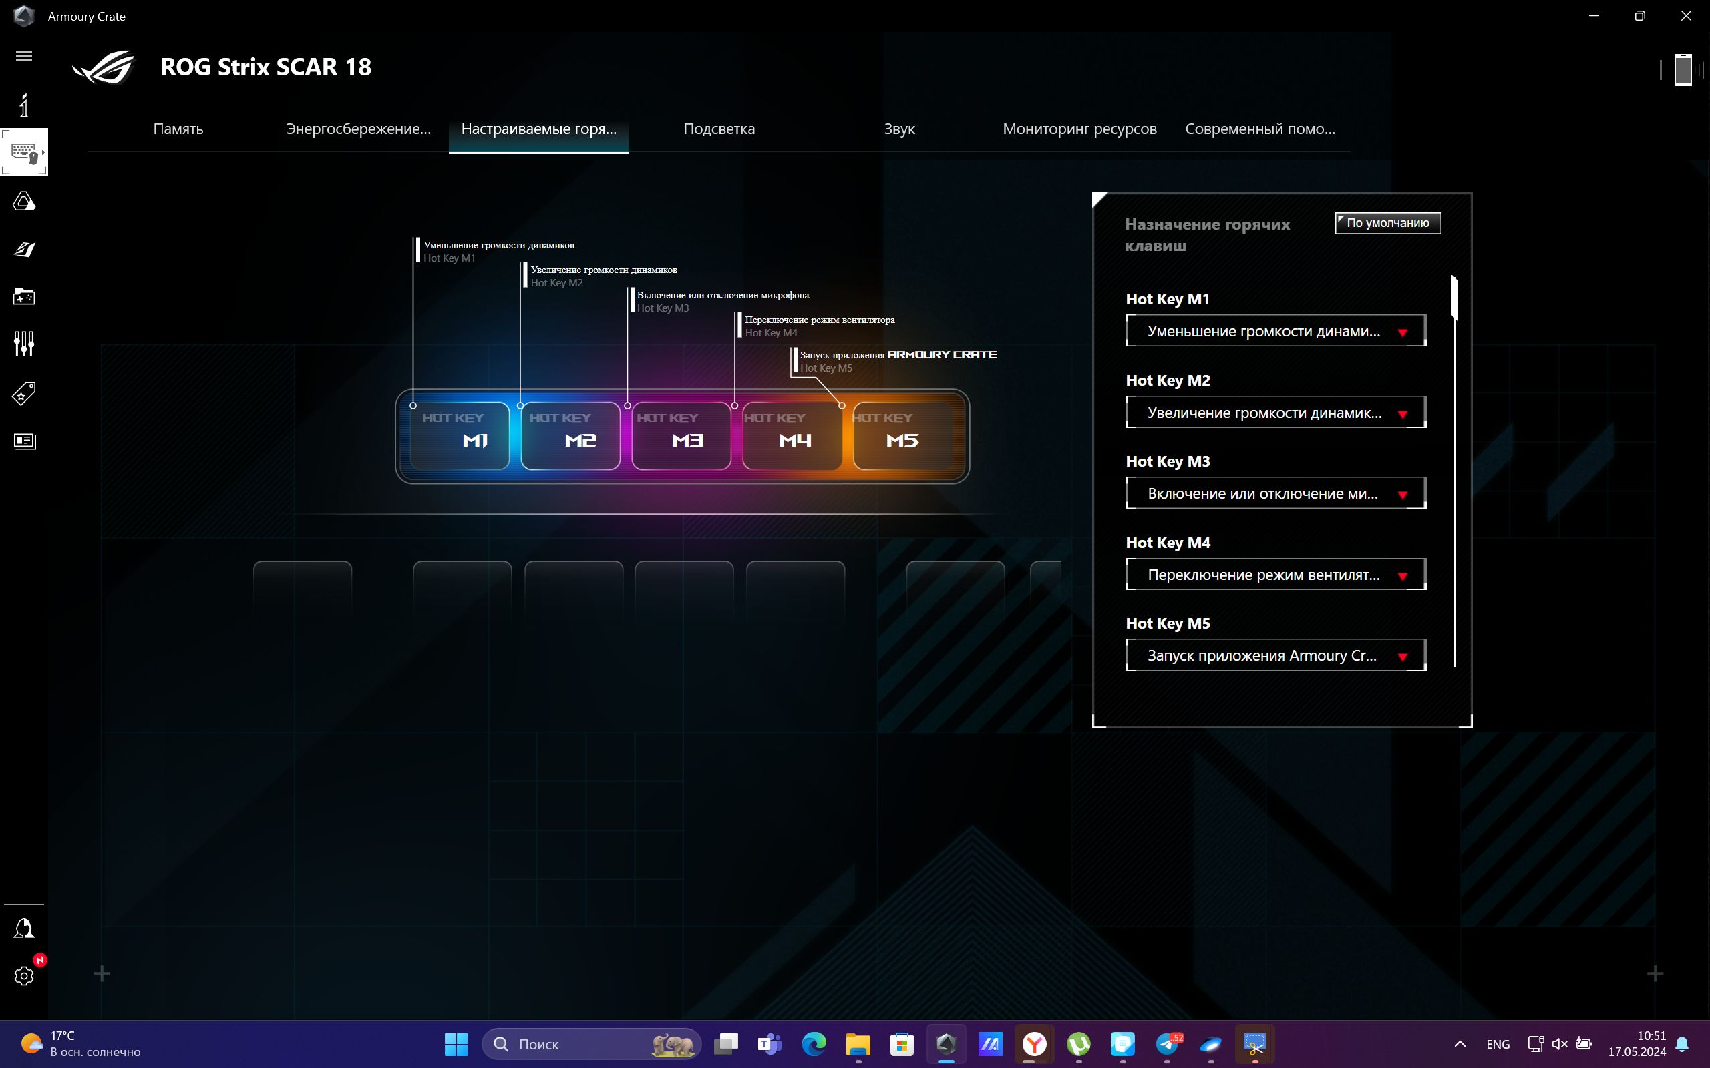Open User Center notification icon

tap(24, 928)
